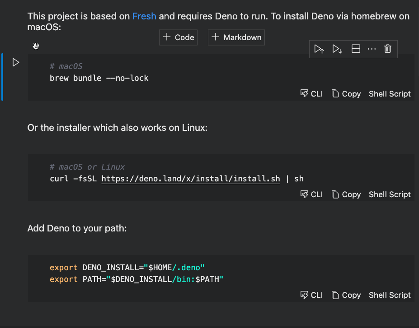The height and width of the screenshot is (328, 419).
Task: Add a new Code cell
Action: [178, 37]
